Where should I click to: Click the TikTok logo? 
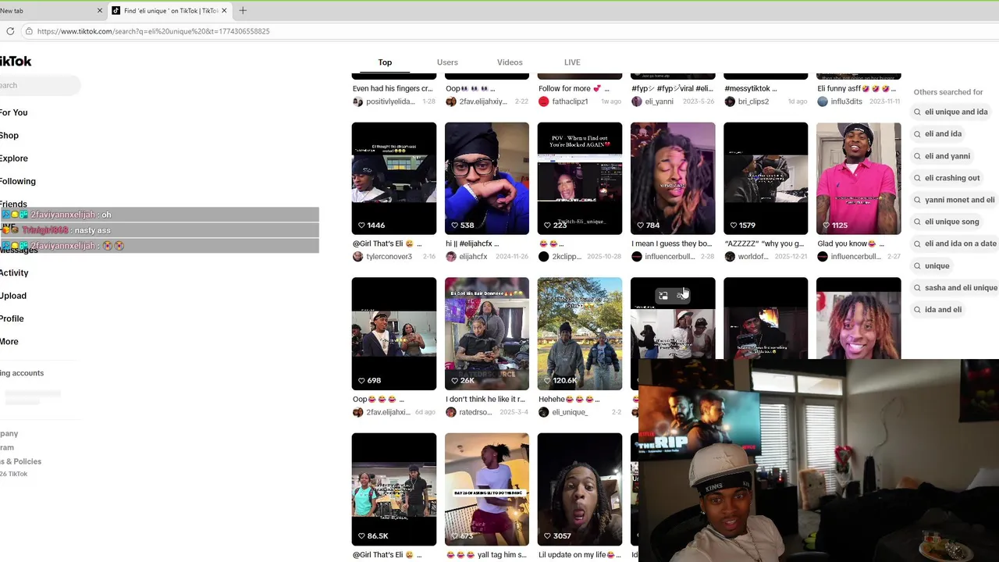[x=16, y=62]
